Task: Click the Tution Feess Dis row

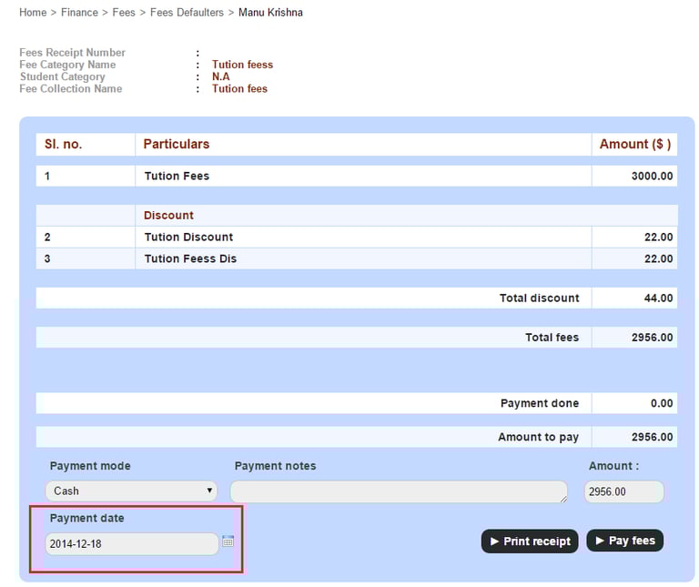Action: tap(357, 258)
